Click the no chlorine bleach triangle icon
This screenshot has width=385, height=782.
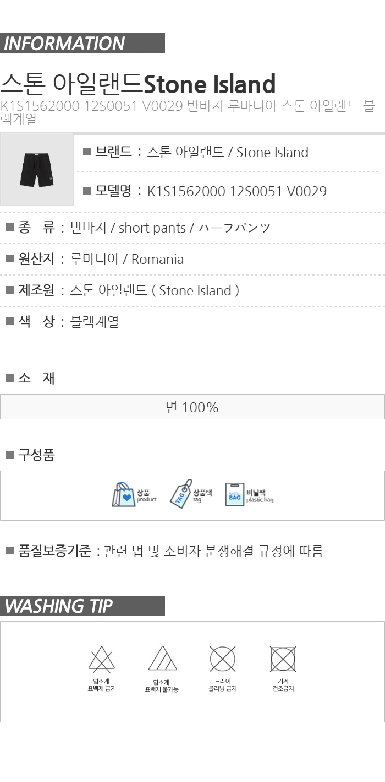pyautogui.click(x=102, y=659)
